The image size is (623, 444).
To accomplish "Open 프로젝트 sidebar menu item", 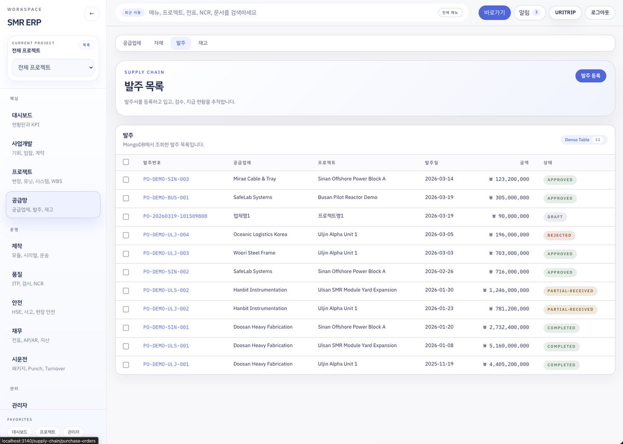I will click(53, 176).
